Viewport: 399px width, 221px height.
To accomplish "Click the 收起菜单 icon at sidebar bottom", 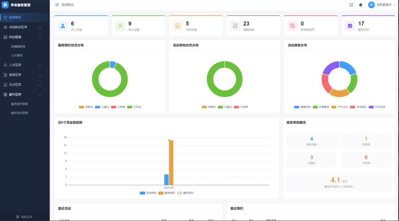I will (18, 217).
